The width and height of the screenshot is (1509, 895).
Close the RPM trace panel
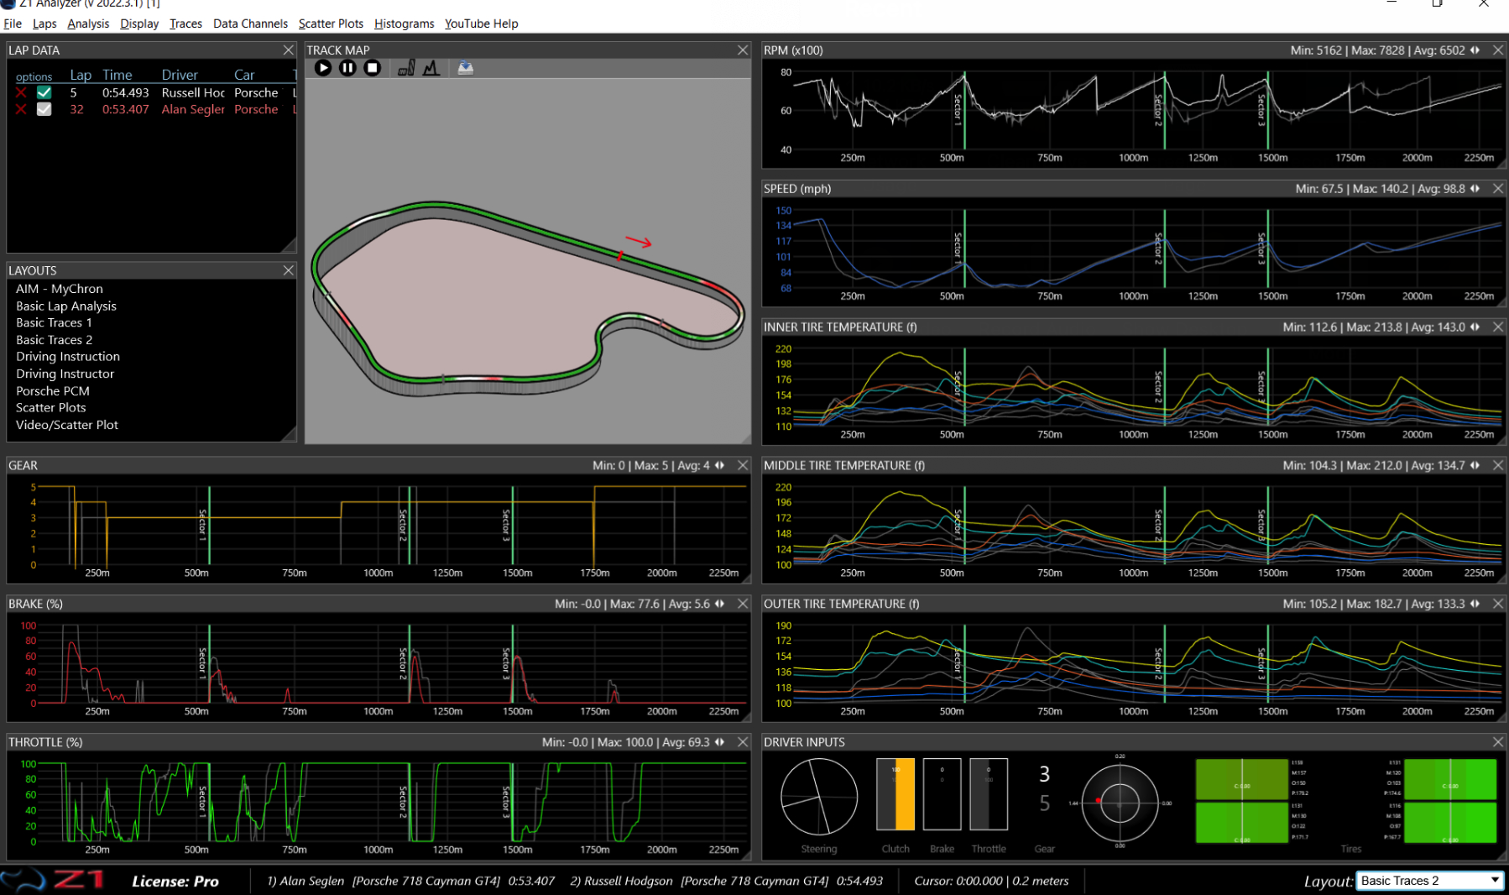tap(1498, 50)
